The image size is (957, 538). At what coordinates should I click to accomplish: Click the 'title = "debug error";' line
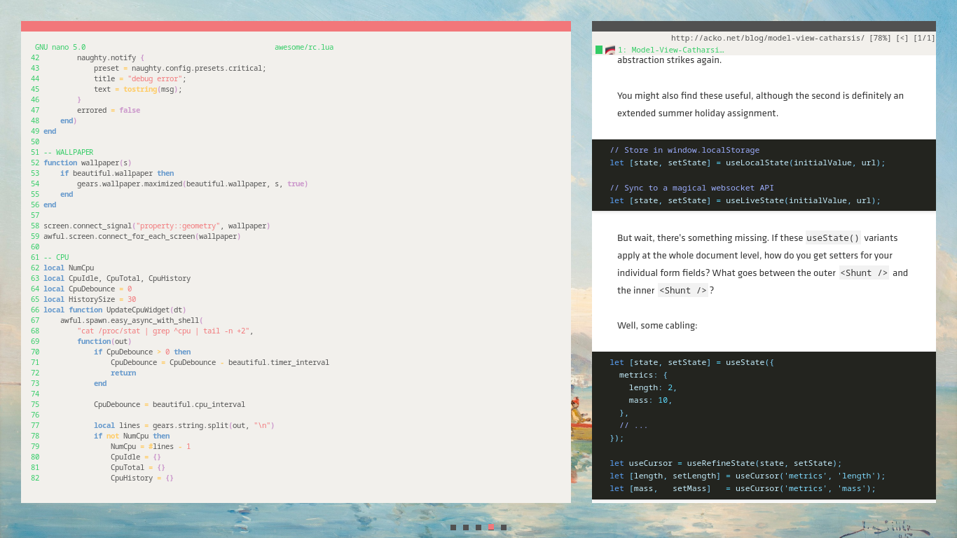tap(140, 78)
